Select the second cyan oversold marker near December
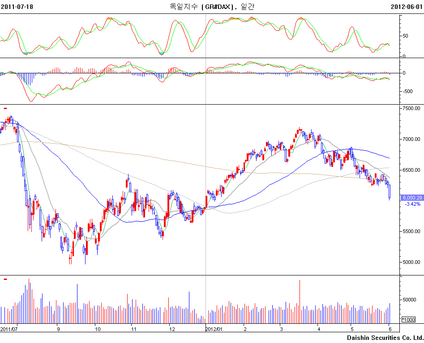Image resolution: width=424 pixels, height=343 pixels. click(x=162, y=53)
